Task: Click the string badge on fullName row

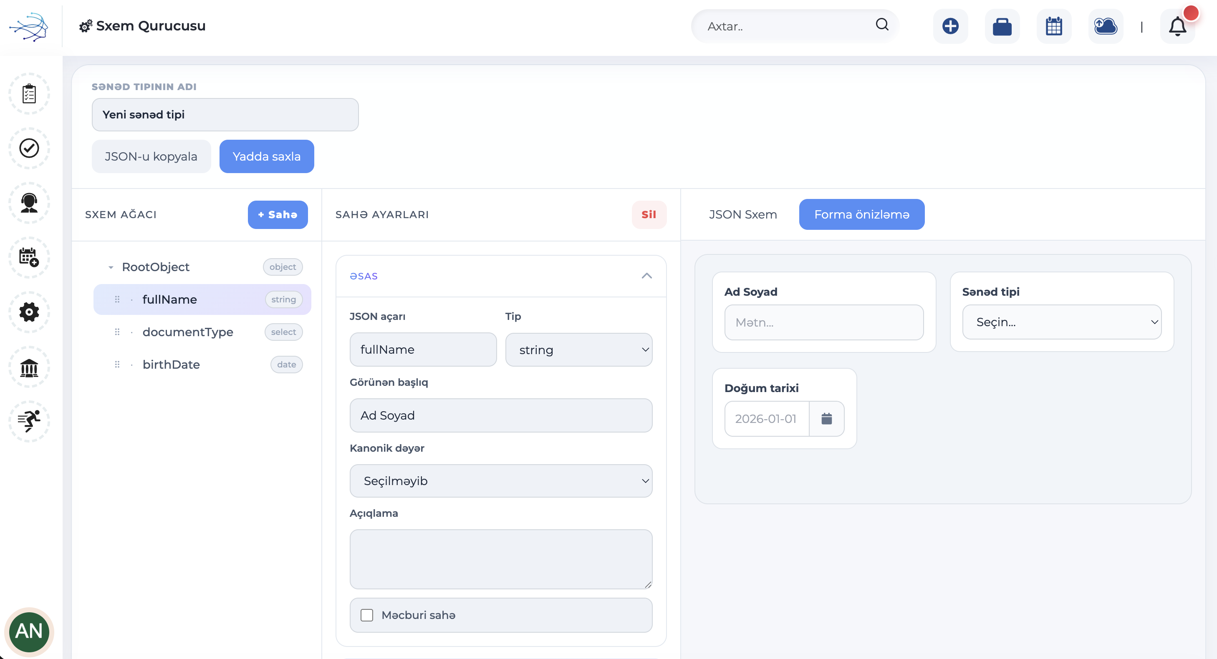Action: click(x=283, y=299)
